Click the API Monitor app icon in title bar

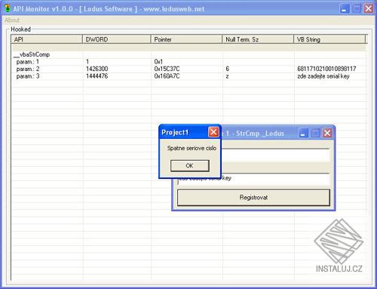point(8,8)
